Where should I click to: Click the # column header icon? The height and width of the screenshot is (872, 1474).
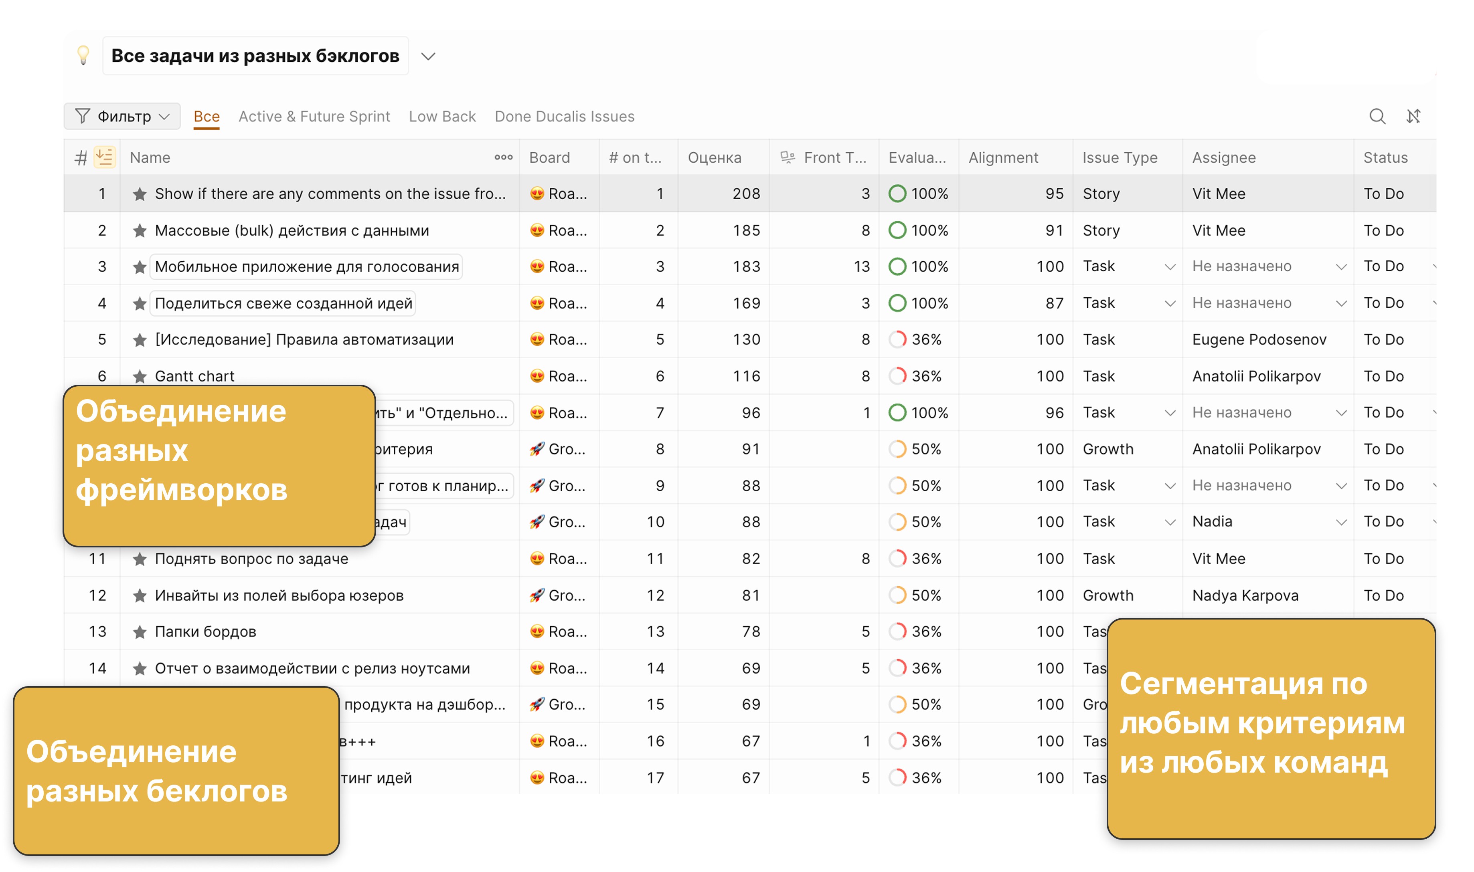81,157
